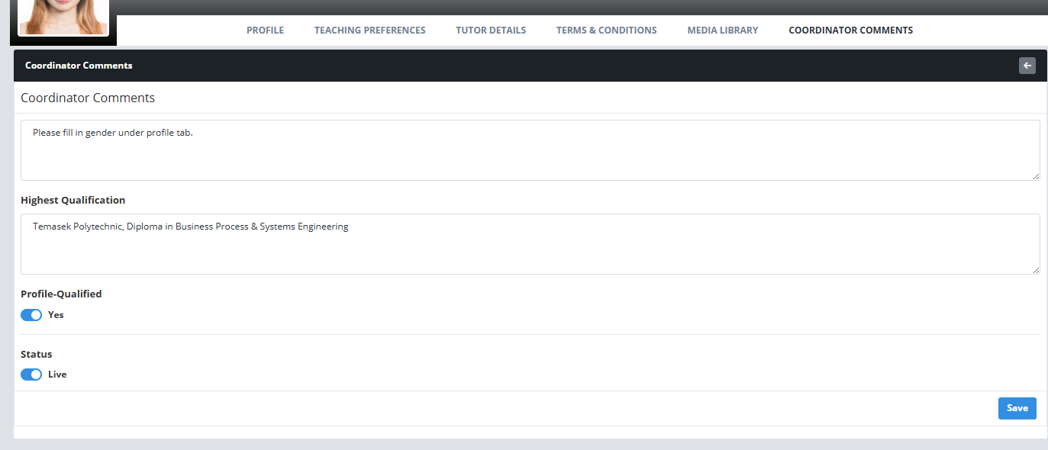Go to the TUTOR DETAILS tab

coord(491,31)
